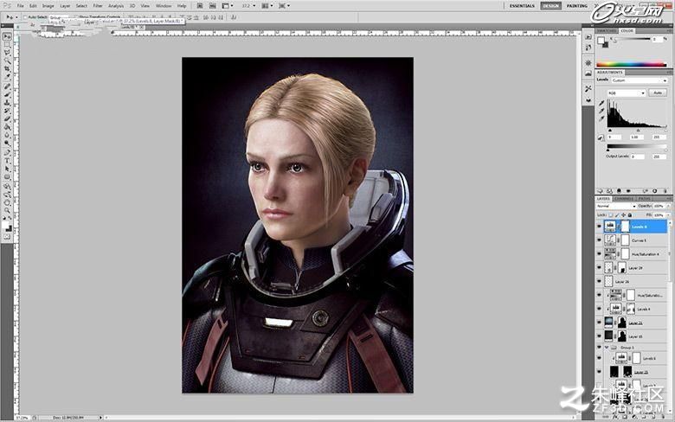Select the Crop tool
The height and width of the screenshot is (422, 675).
(7, 69)
